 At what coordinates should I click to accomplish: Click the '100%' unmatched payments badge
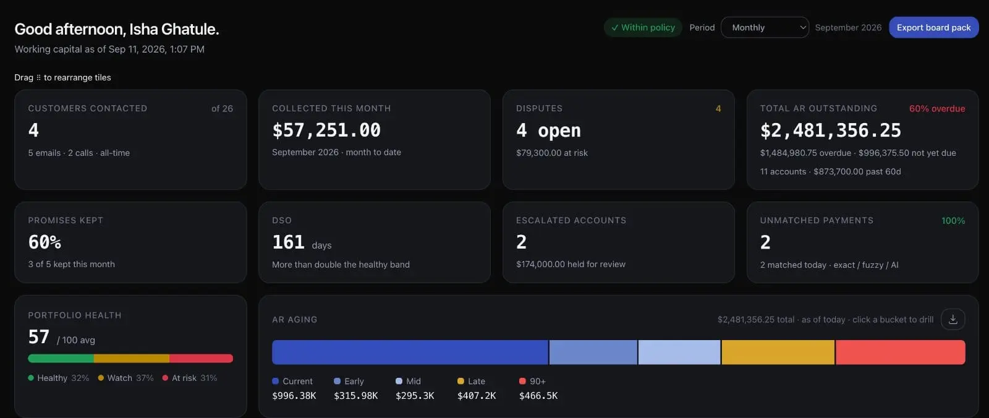click(953, 221)
